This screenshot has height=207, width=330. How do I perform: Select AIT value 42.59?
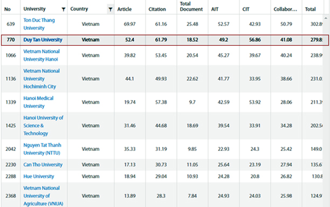coord(224,102)
